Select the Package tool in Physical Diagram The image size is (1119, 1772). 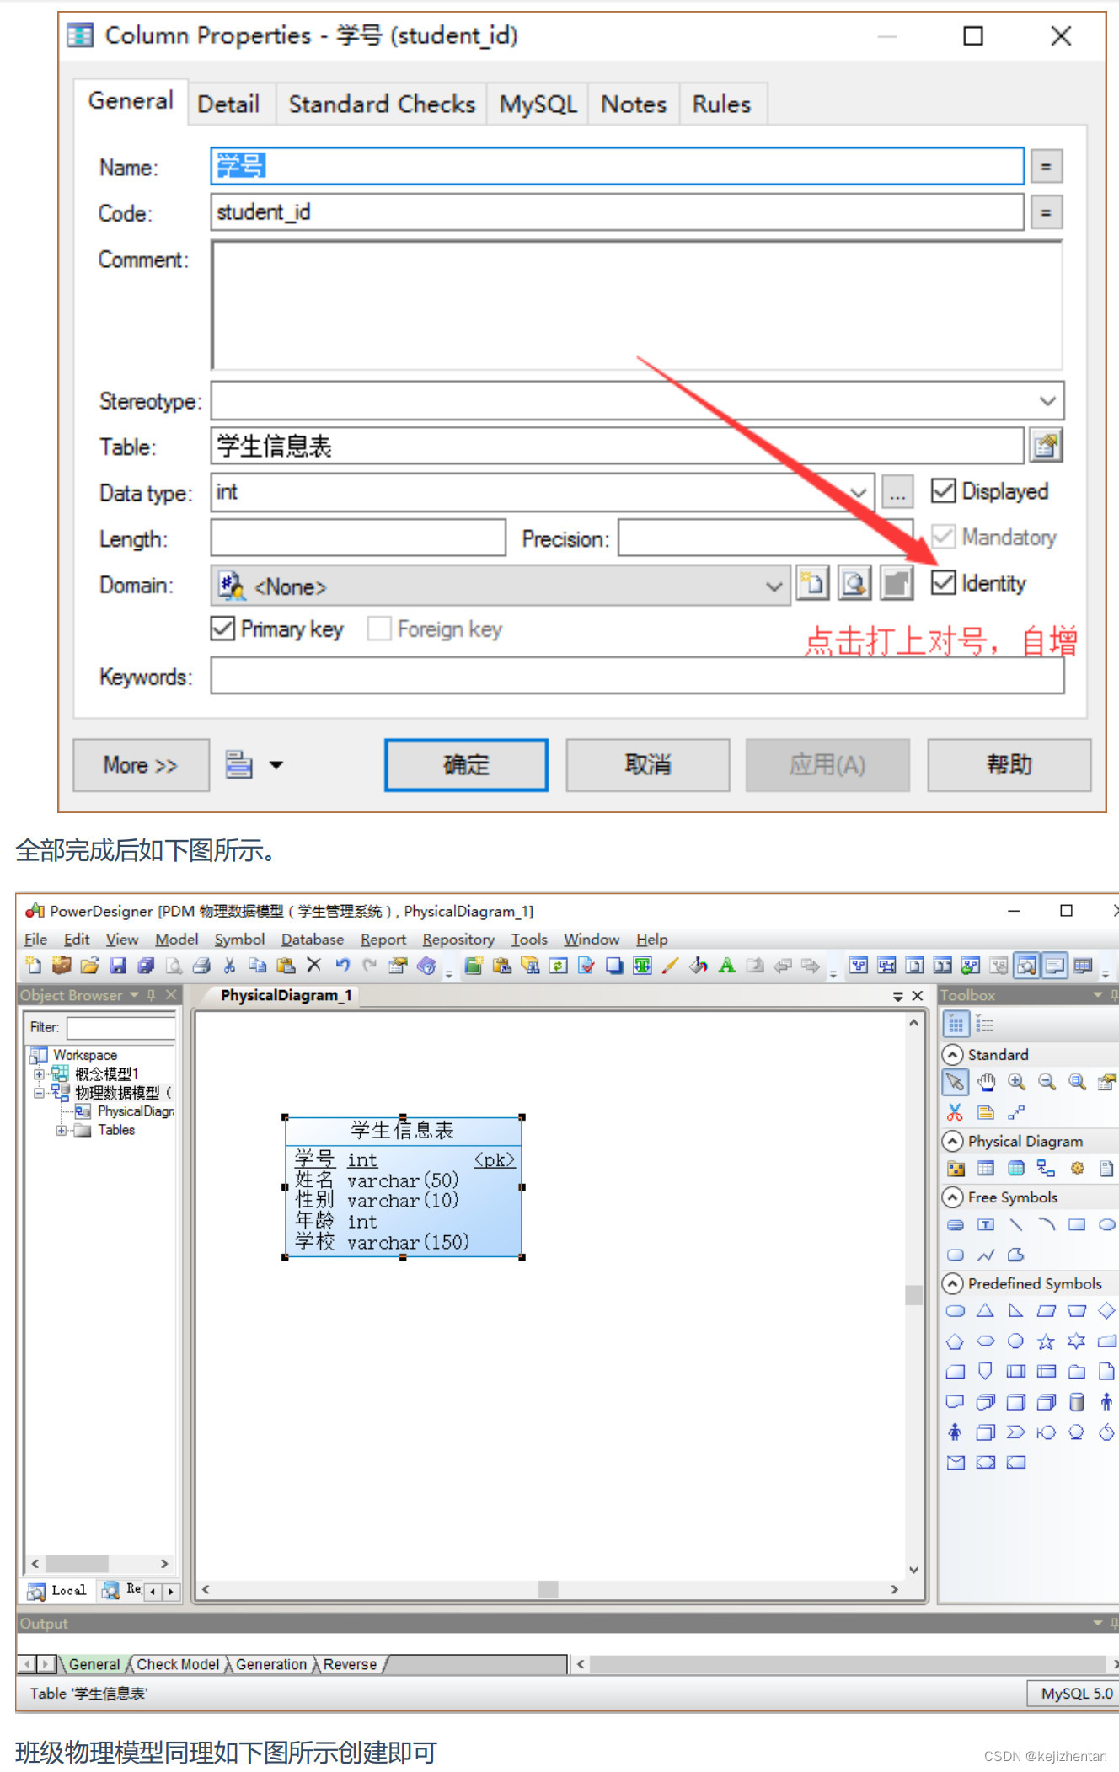click(x=956, y=1168)
